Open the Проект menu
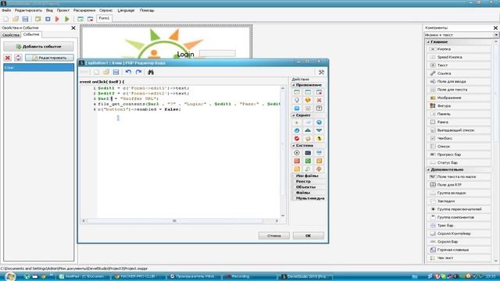500x281 pixels. pos(62,10)
